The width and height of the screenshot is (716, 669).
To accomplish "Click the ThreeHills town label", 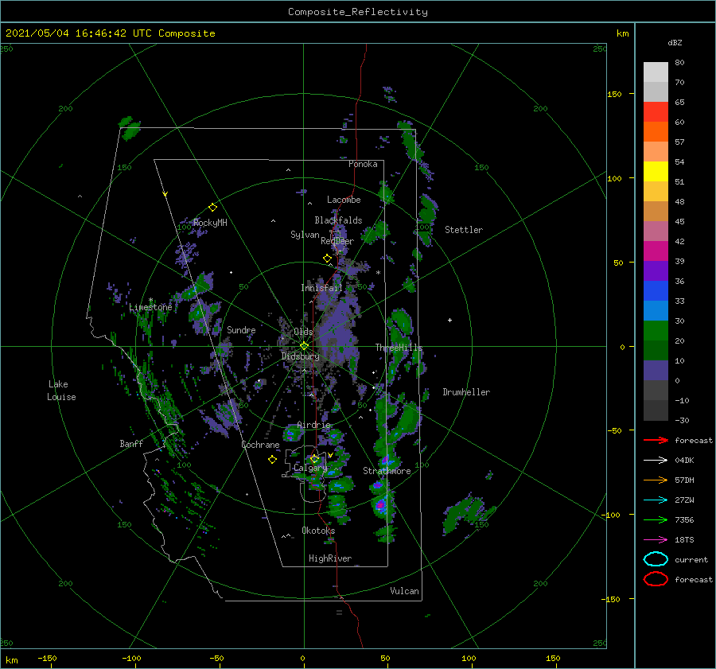I will click(x=399, y=348).
